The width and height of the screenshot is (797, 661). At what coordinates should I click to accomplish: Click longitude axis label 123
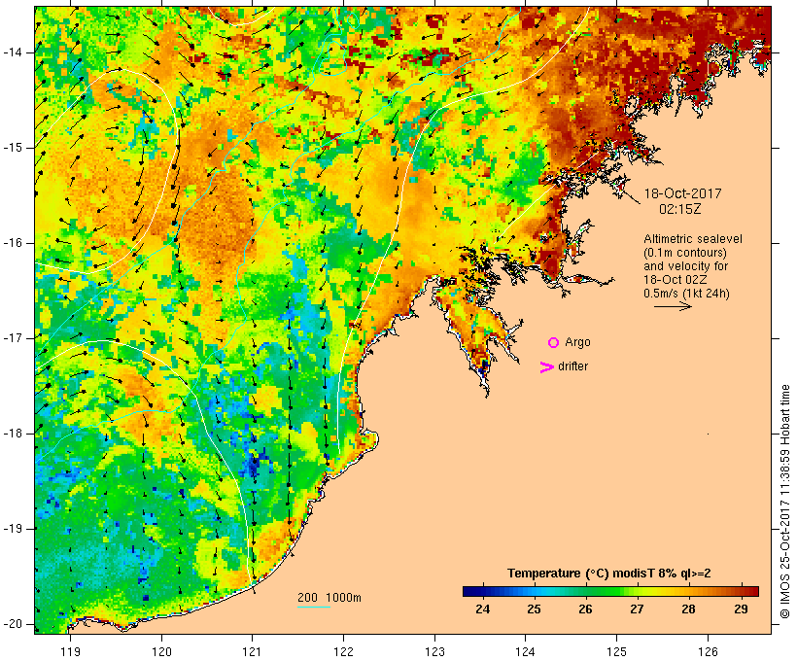click(x=434, y=651)
